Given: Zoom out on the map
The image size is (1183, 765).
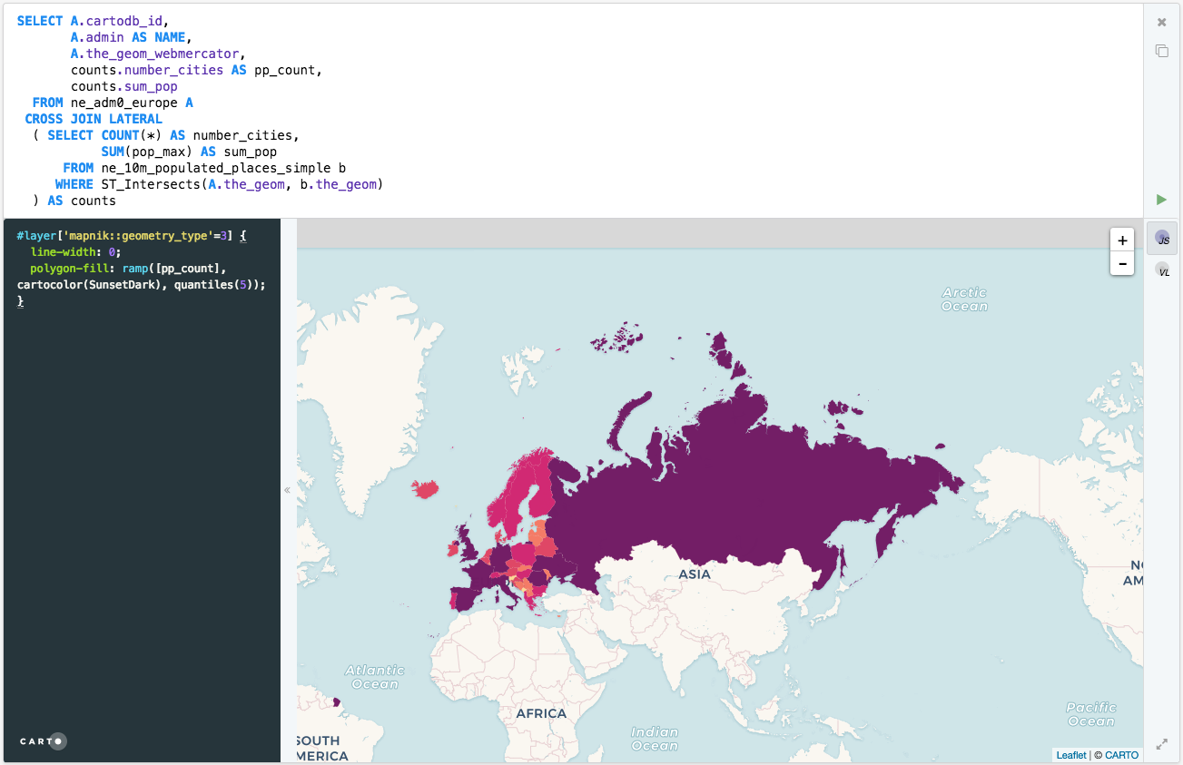Looking at the screenshot, I should click(x=1122, y=264).
